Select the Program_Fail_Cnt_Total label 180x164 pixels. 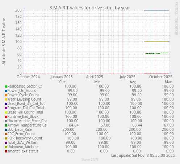tap(26, 108)
